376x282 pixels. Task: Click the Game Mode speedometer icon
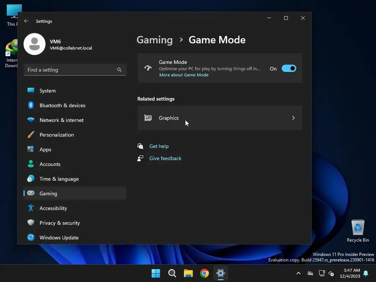[x=148, y=68]
